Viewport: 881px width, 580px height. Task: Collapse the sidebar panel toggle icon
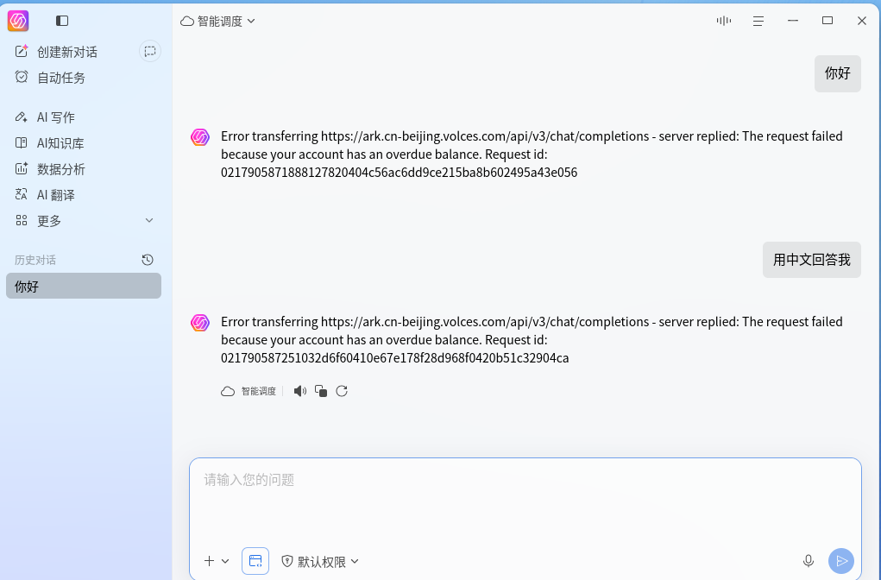tap(62, 21)
